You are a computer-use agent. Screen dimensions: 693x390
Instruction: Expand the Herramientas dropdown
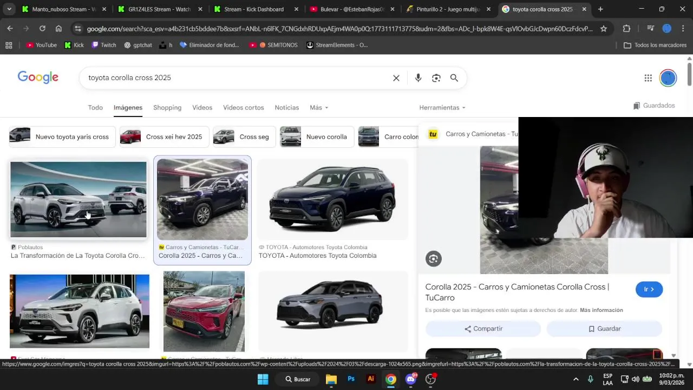tap(442, 108)
